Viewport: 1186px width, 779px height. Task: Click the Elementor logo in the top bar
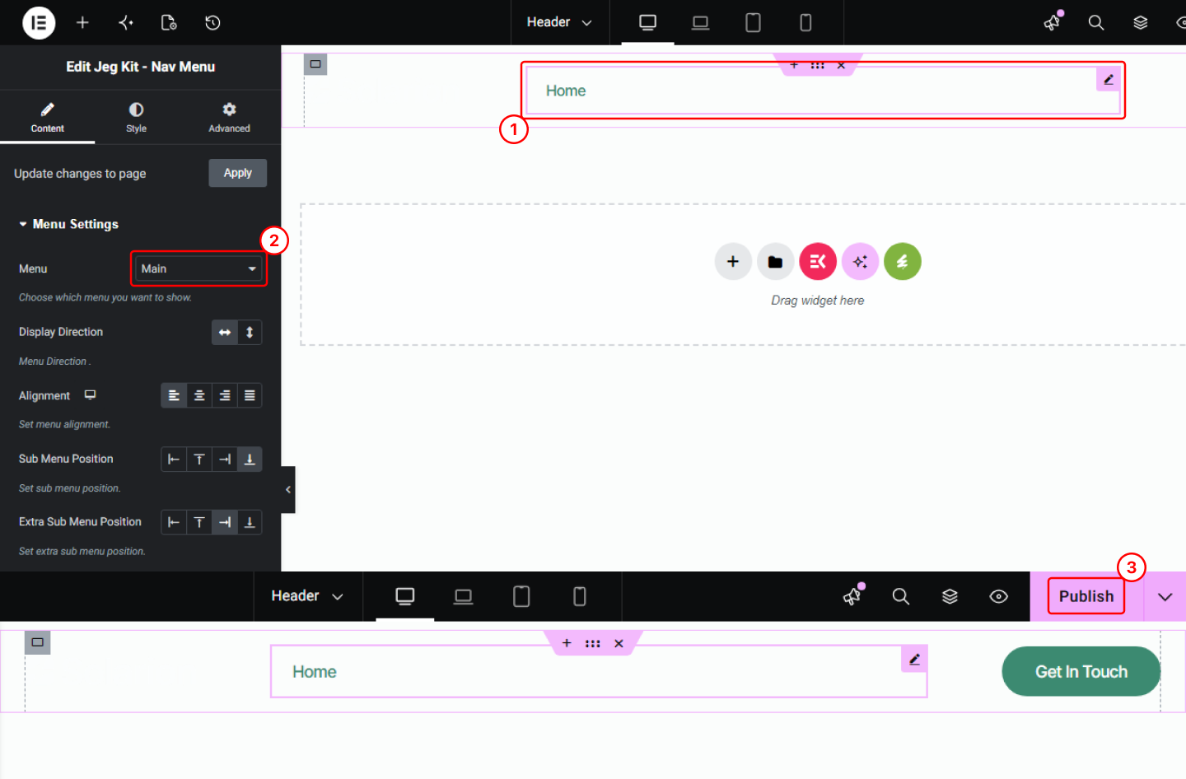(x=39, y=23)
